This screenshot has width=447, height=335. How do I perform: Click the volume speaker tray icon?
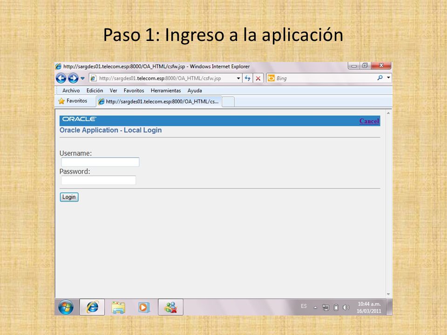(x=346, y=308)
